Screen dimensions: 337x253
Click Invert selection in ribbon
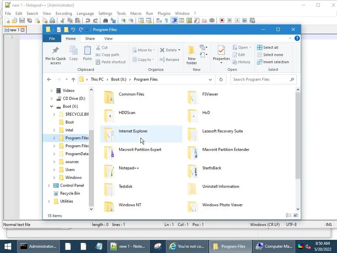273,62
